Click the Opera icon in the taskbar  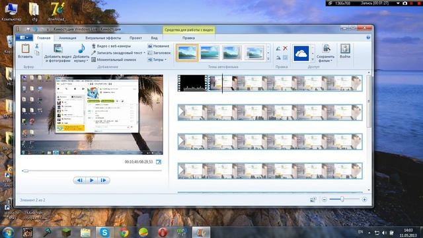163,232
